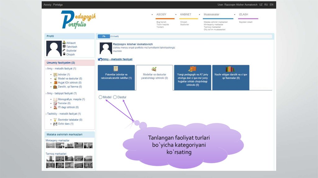Select the Model radio button

[100, 97]
